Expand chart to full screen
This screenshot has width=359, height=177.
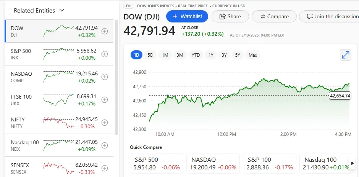[345, 55]
